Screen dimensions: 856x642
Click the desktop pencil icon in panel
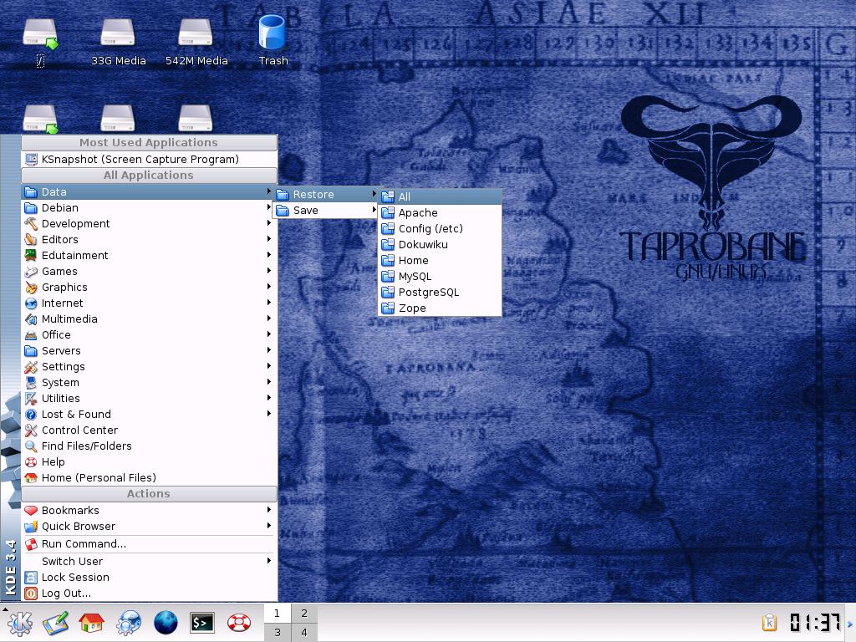(56, 622)
